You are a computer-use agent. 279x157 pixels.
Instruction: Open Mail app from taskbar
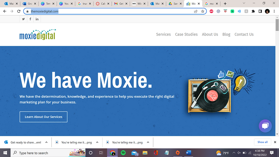click(135, 153)
